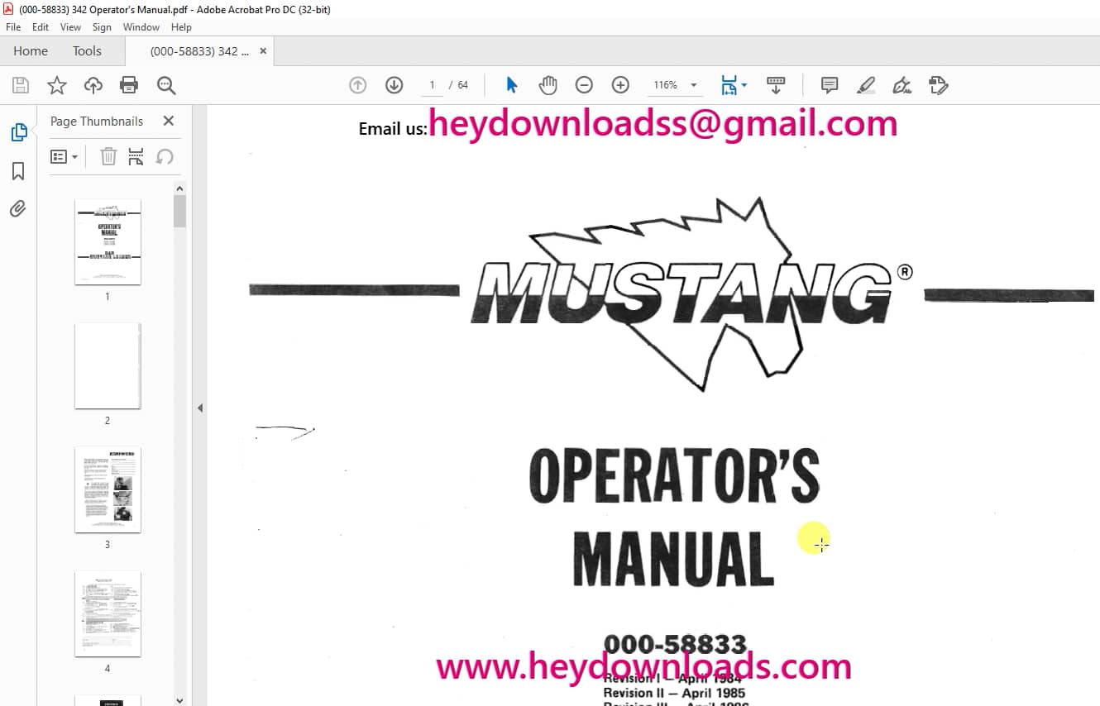Open the File menu
This screenshot has height=706, width=1100.
pos(13,27)
